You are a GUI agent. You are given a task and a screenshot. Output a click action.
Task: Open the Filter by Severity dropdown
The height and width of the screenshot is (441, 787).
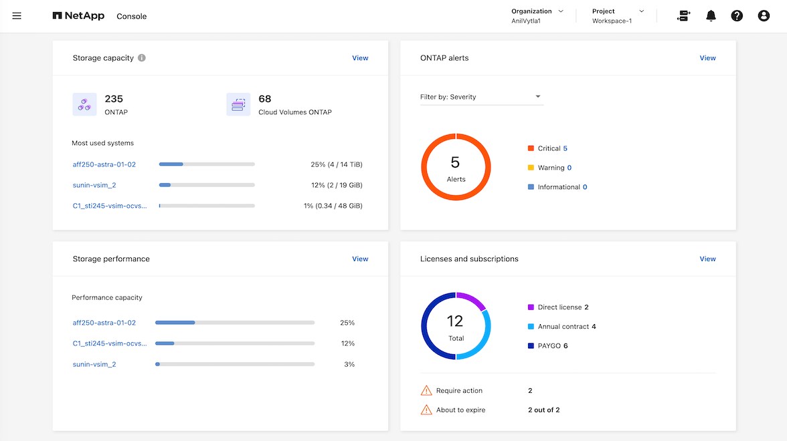pos(481,97)
